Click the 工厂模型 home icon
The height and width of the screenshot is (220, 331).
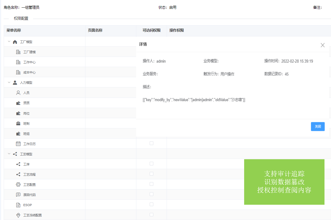15,42
